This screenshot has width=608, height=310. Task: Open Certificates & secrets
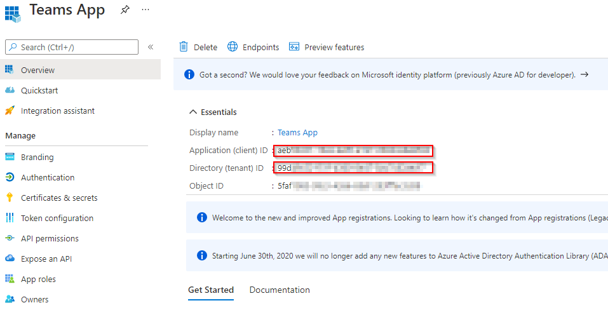pyautogui.click(x=59, y=198)
